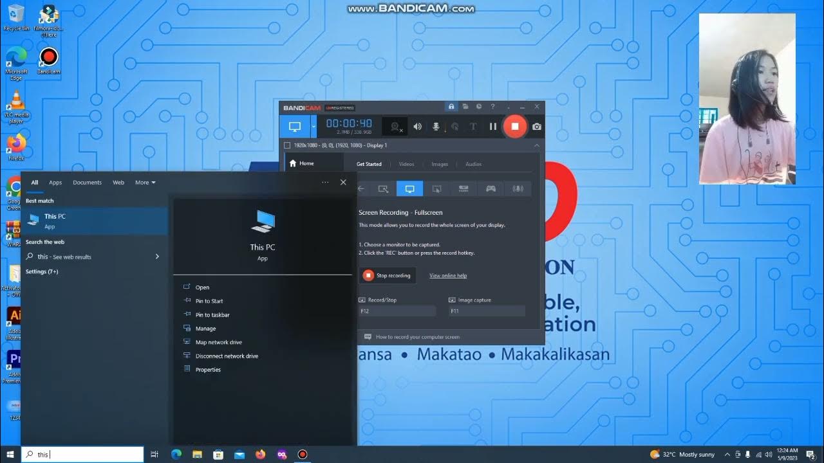Toggle the speaker sound icon in Bandicam
This screenshot has height=463, width=824.
pyautogui.click(x=417, y=127)
